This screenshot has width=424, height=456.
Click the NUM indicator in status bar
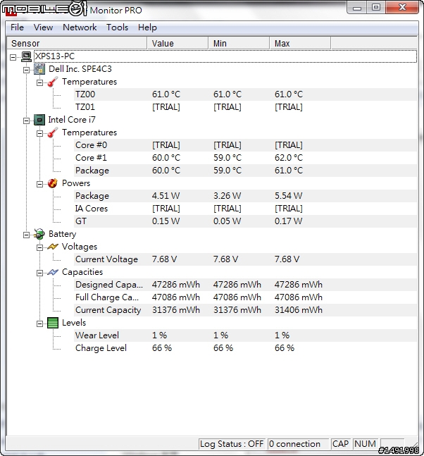[366, 444]
